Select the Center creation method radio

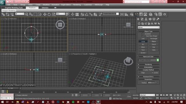(x=152, y=73)
